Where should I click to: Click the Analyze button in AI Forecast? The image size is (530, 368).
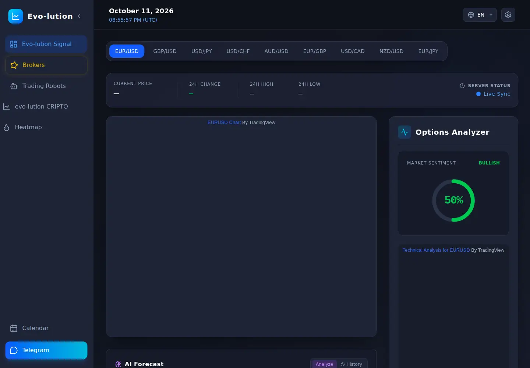(324, 364)
